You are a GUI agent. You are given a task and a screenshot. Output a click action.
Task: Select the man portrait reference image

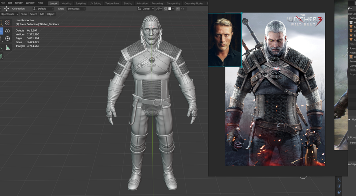(225, 40)
